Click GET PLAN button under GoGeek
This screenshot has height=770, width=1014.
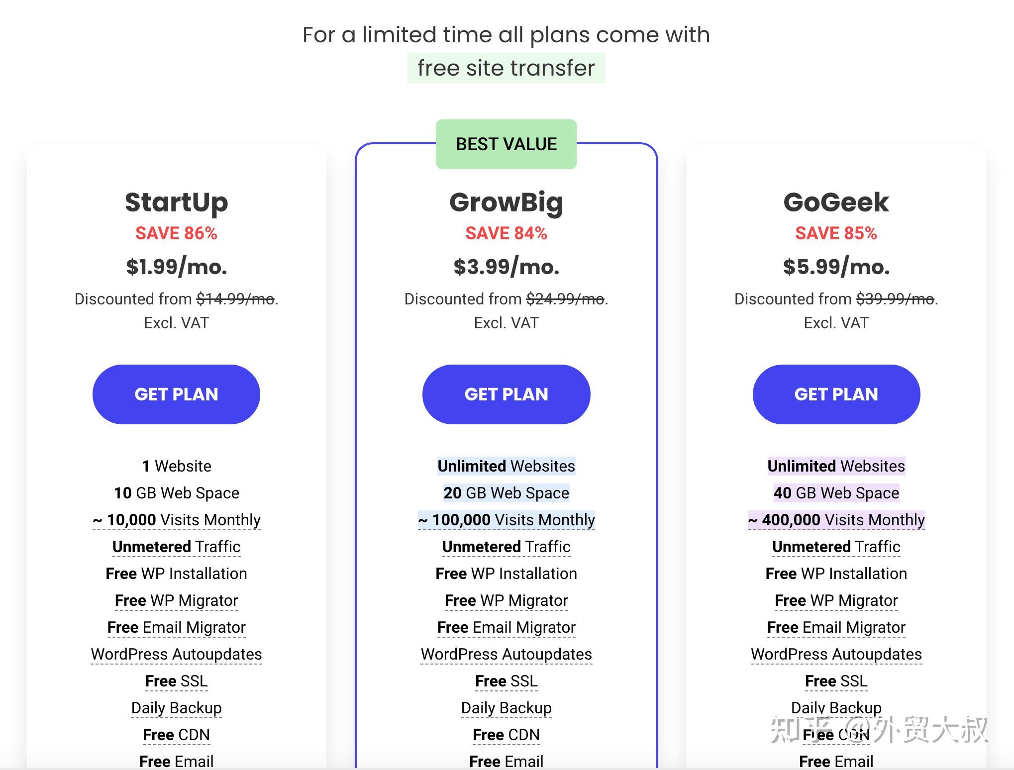(x=836, y=394)
